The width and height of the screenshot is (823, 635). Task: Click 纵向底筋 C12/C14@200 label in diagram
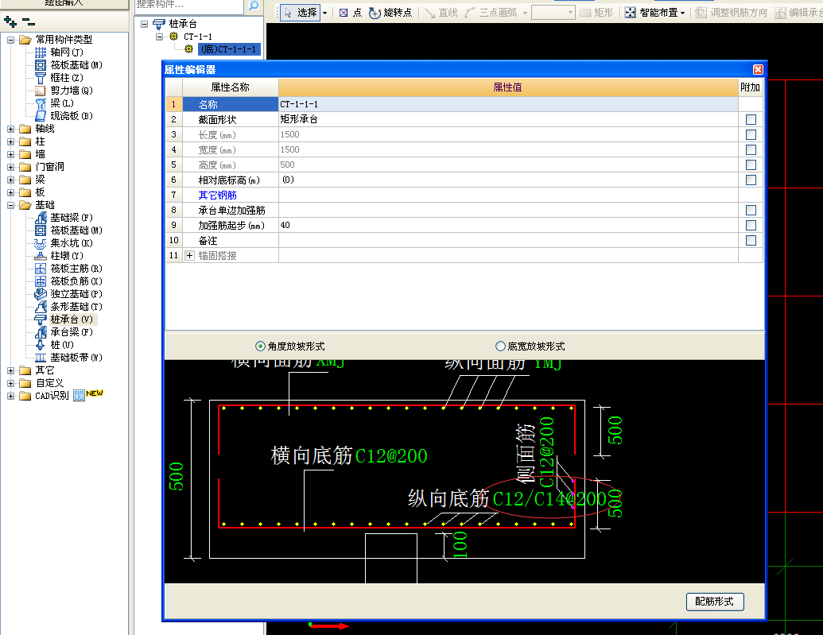pos(507,498)
